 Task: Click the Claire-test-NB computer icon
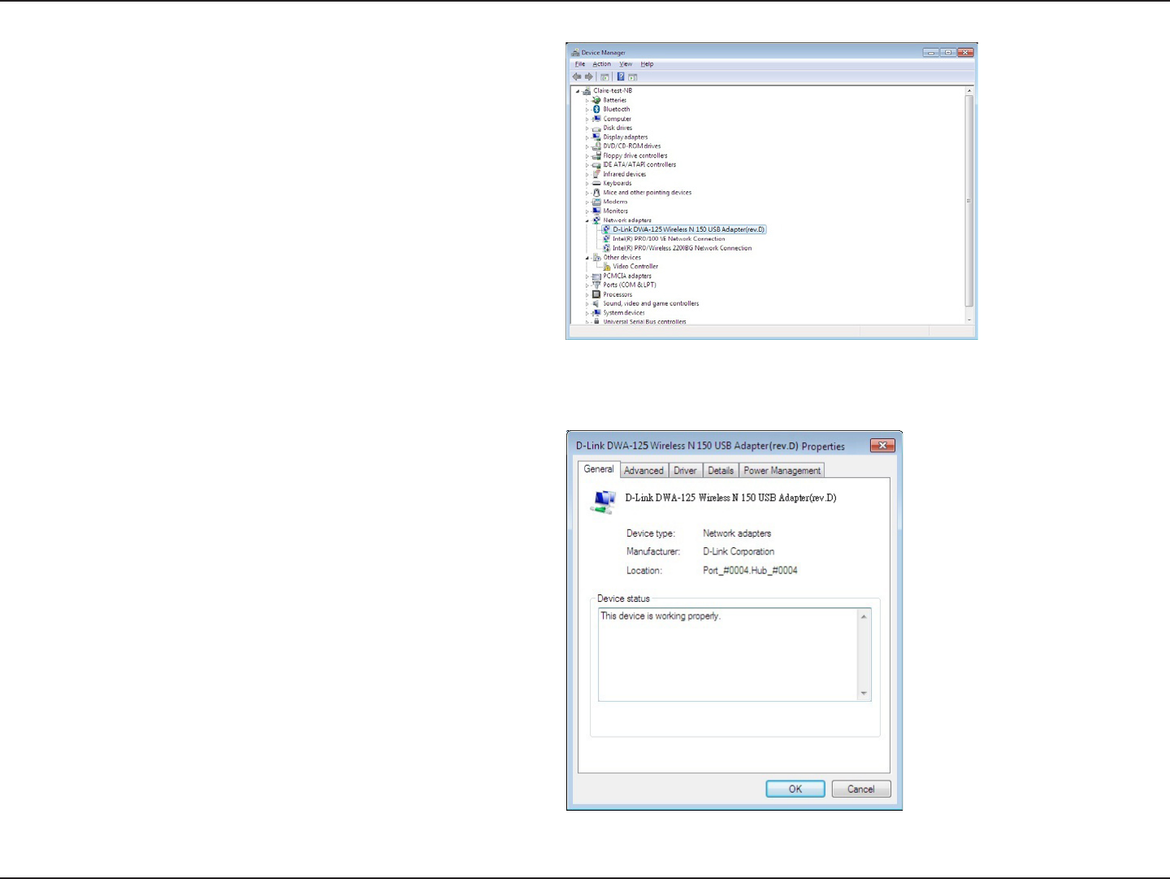pyautogui.click(x=587, y=91)
